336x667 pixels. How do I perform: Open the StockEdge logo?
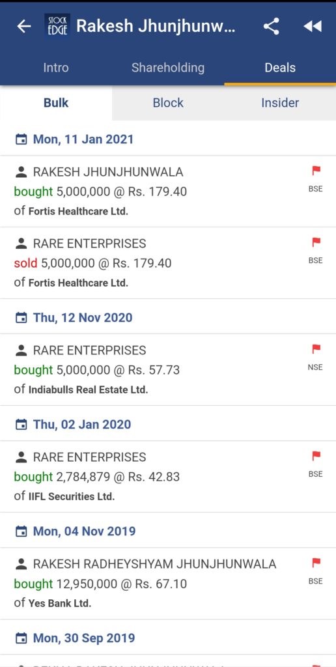57,26
